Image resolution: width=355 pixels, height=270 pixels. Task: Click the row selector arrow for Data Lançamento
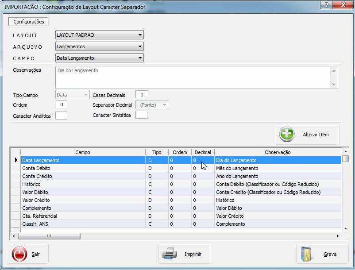point(15,160)
